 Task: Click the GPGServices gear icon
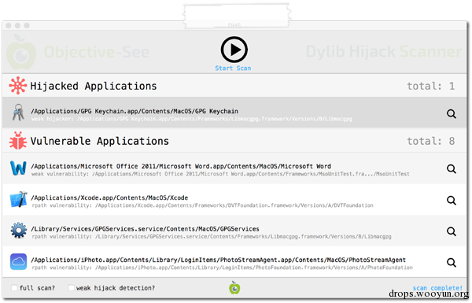pos(19,231)
